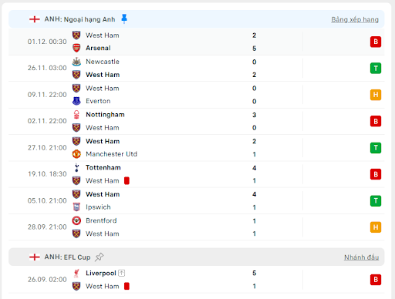This screenshot has width=395, height=299.
Task: Click the Tottenham club crest
Action: click(76, 167)
